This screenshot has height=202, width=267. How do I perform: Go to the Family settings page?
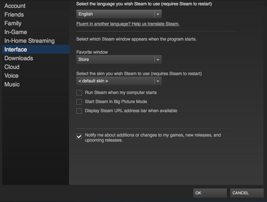[13, 24]
